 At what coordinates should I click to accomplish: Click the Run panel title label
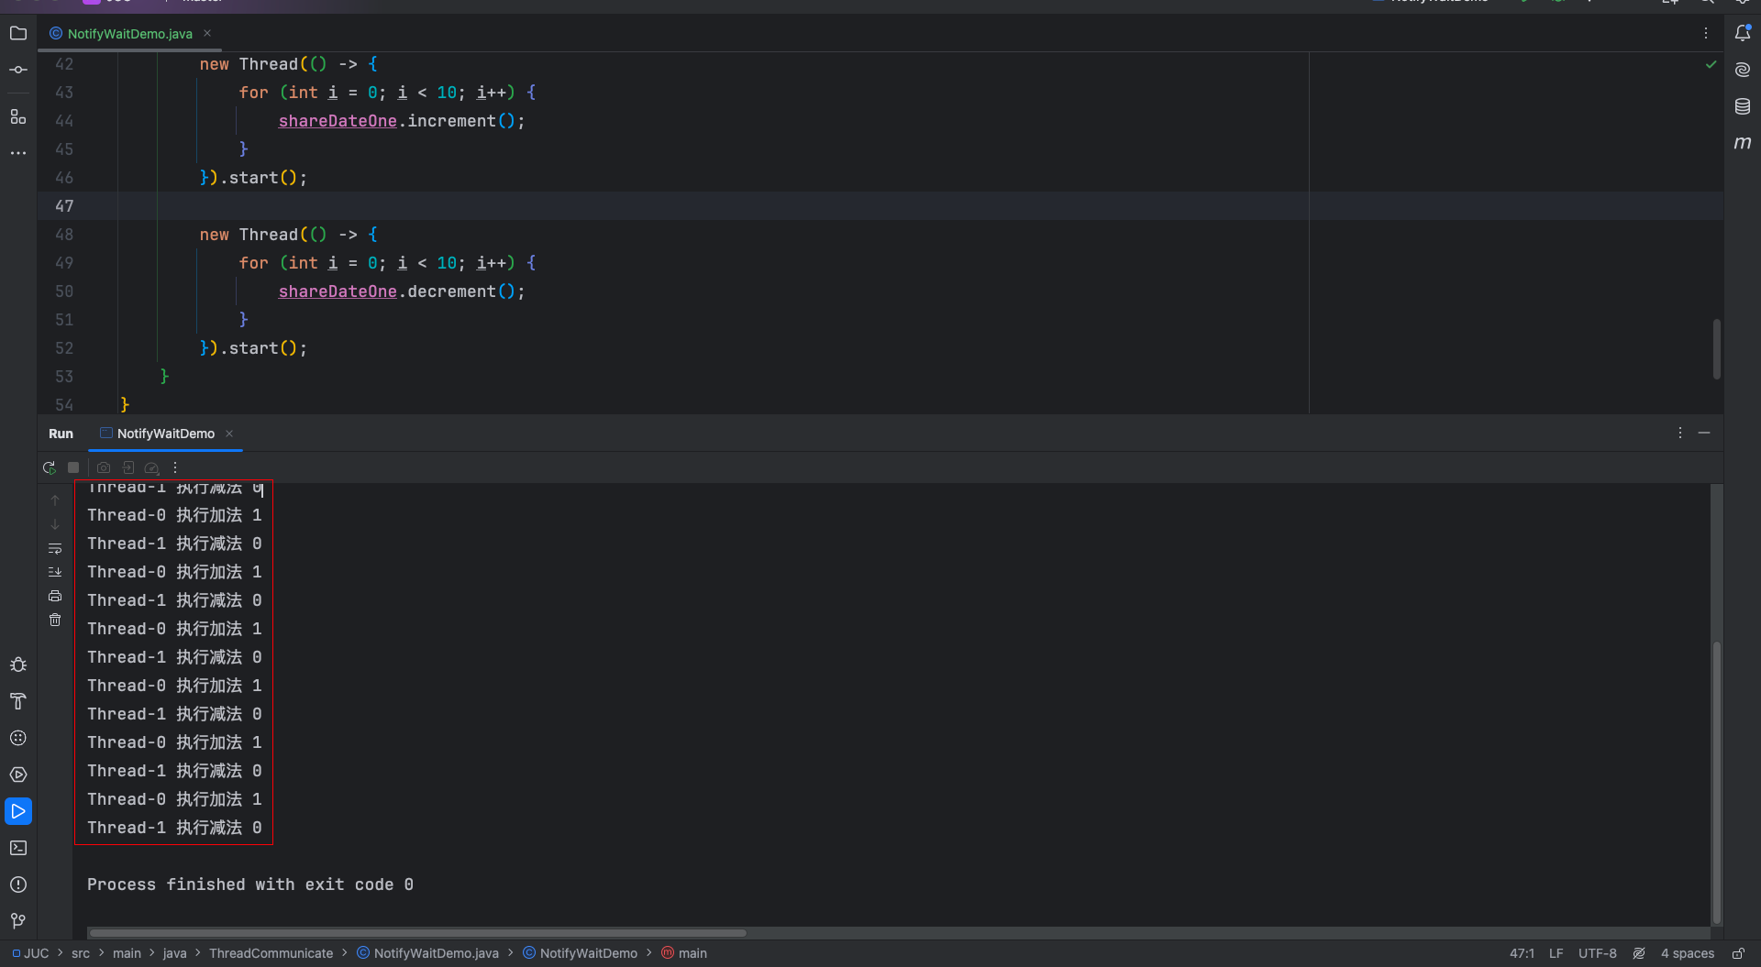pos(61,434)
